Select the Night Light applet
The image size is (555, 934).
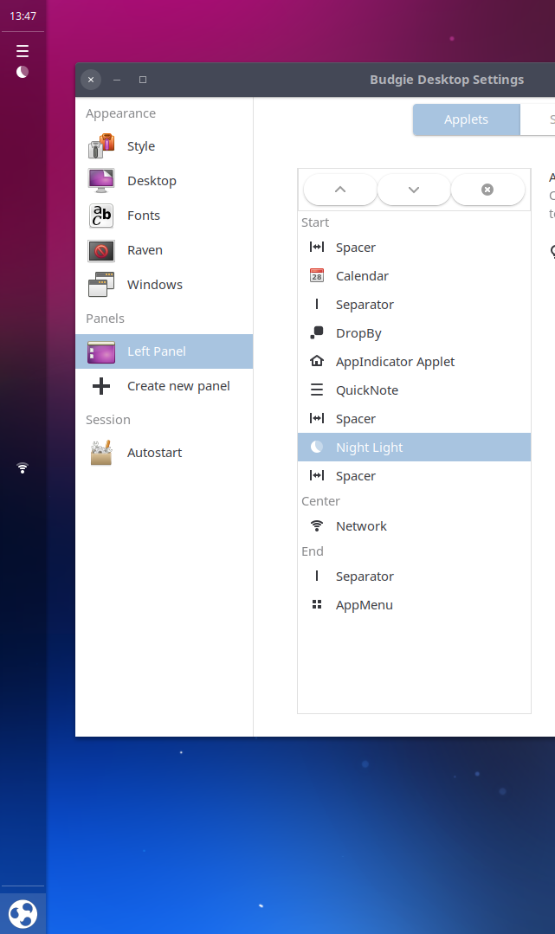(414, 448)
